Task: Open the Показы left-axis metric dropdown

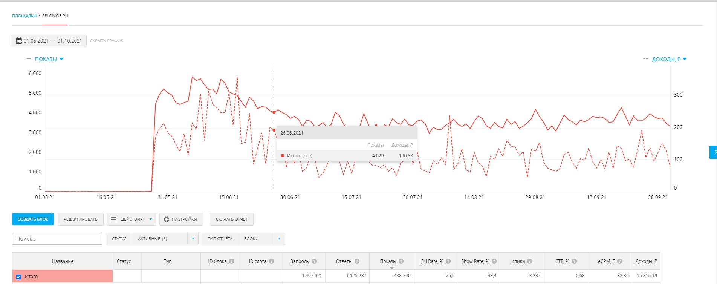Action: [49, 59]
